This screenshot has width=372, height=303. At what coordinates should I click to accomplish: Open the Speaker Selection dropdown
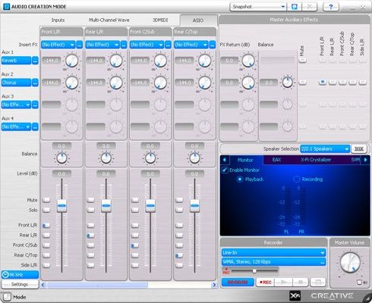click(325, 149)
